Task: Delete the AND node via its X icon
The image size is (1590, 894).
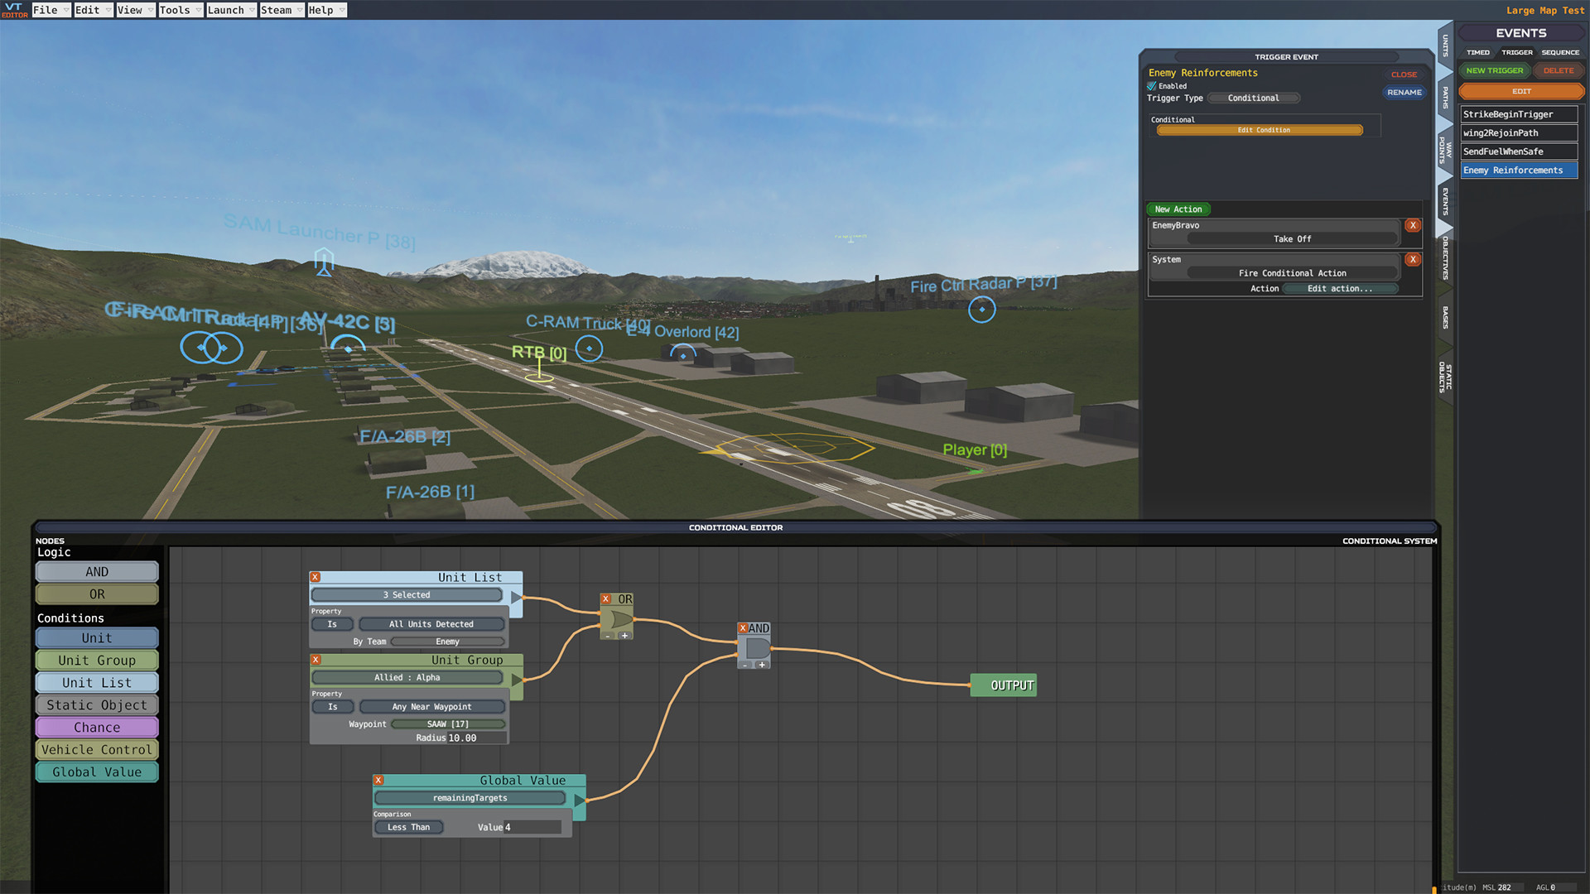Action: [x=743, y=628]
